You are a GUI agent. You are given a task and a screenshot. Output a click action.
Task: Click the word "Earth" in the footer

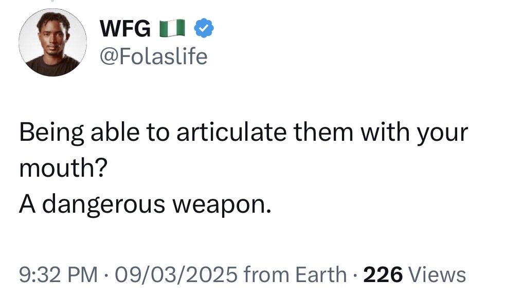[x=322, y=274]
